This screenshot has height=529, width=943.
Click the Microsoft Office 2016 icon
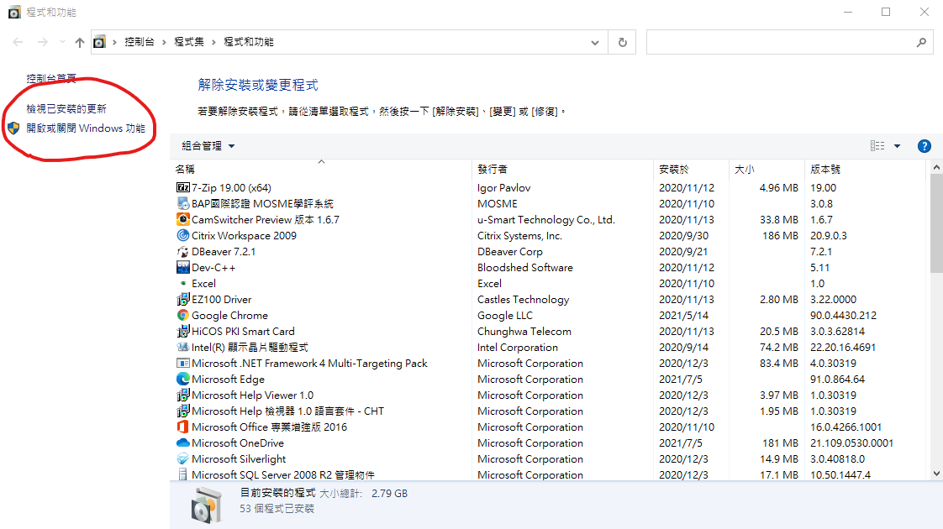coord(183,427)
